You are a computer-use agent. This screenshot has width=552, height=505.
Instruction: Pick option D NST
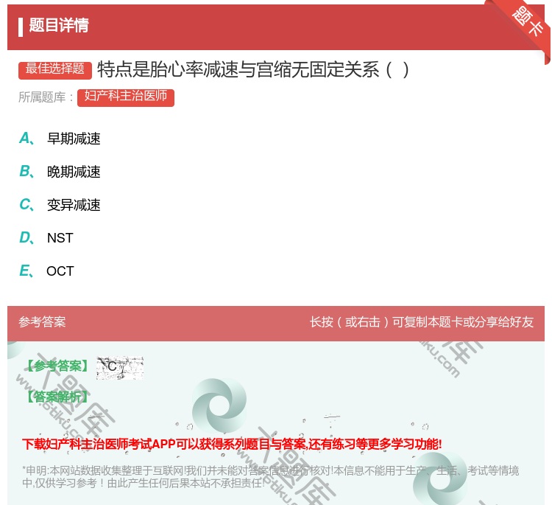point(46,237)
